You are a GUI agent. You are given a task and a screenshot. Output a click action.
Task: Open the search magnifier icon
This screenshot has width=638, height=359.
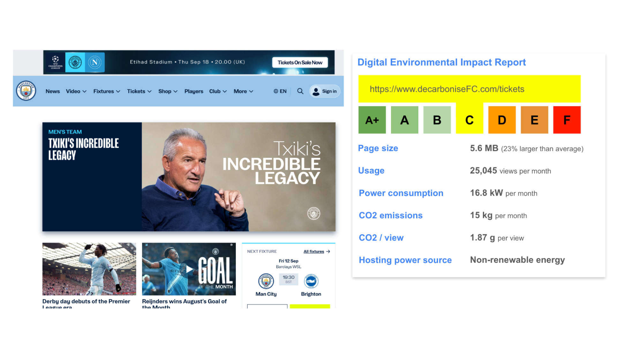[300, 91]
